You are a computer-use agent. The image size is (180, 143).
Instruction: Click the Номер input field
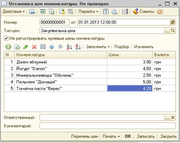click(55, 22)
